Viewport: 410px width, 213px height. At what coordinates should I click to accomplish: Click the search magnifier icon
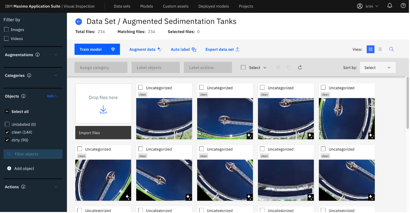point(391,49)
